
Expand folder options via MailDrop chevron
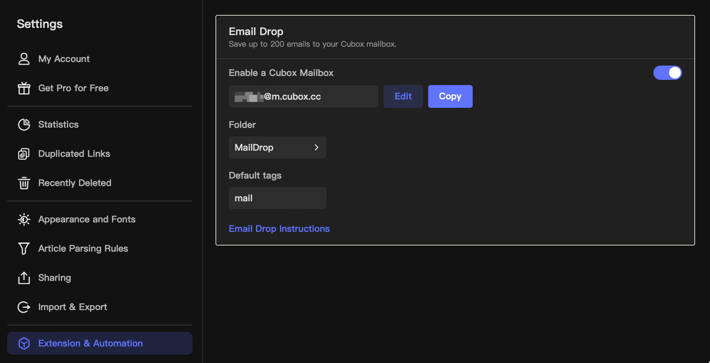316,147
